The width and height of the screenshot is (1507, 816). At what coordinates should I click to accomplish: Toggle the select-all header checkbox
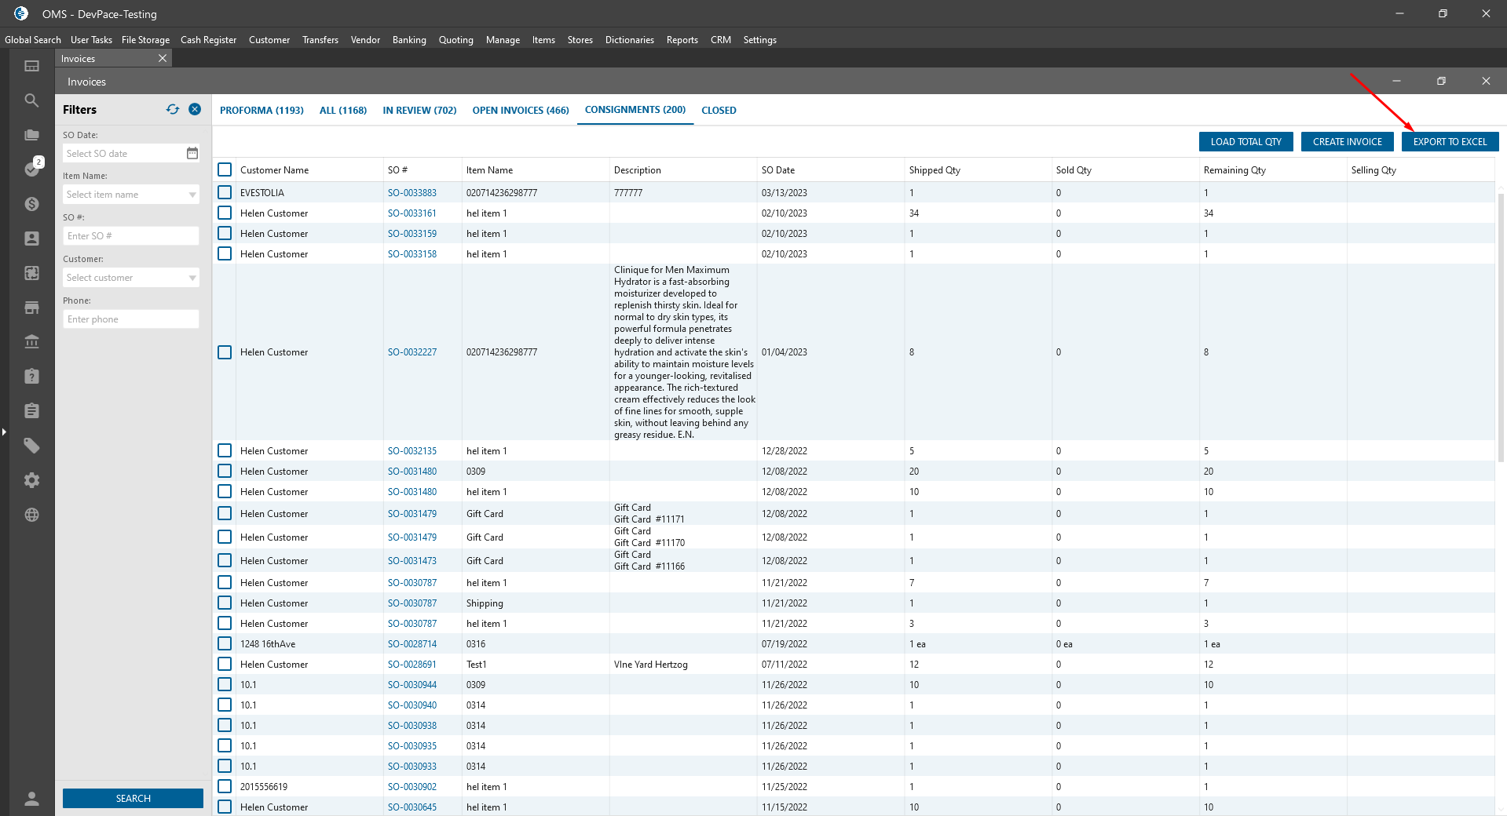[x=225, y=169]
